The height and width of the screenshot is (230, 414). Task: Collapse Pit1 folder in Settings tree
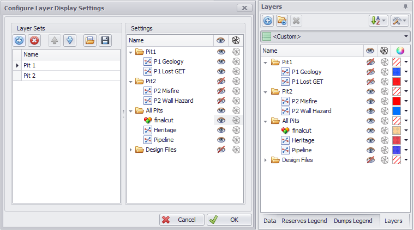(130, 52)
